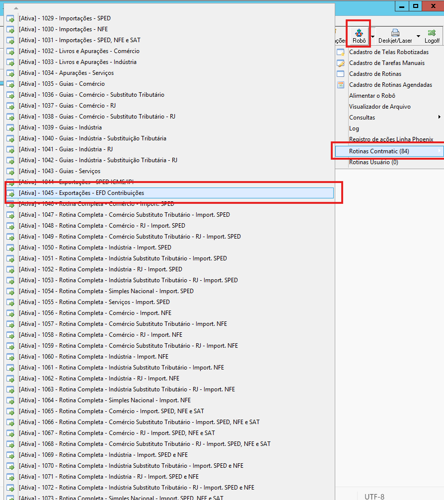Select 1056 - Rotina Completa - Comércio - Import. NFE
Image resolution: width=444 pixels, height=500 pixels.
point(95,313)
